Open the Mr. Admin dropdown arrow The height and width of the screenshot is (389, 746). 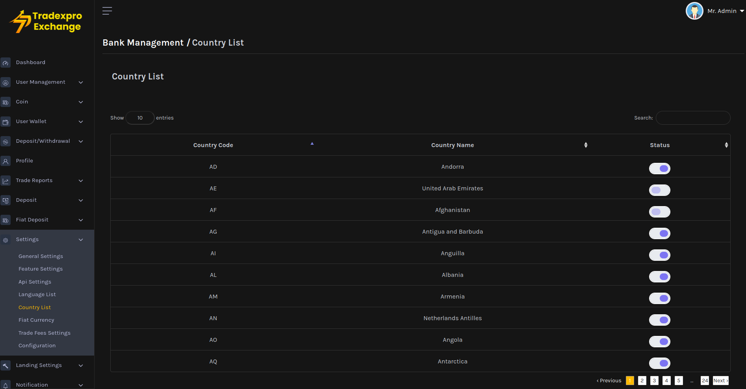pyautogui.click(x=742, y=11)
